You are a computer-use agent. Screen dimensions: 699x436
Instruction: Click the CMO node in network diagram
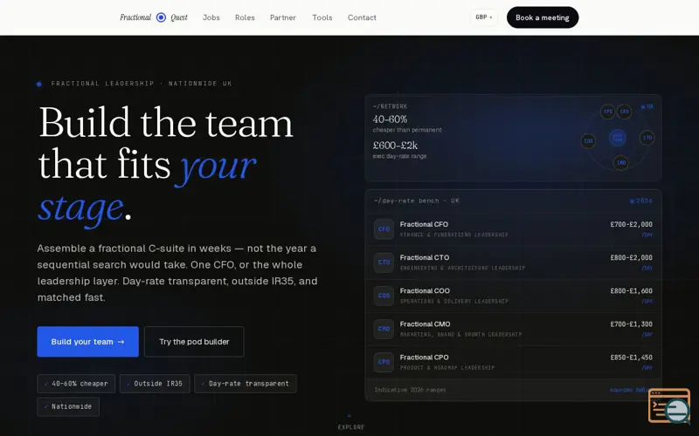coord(621,163)
